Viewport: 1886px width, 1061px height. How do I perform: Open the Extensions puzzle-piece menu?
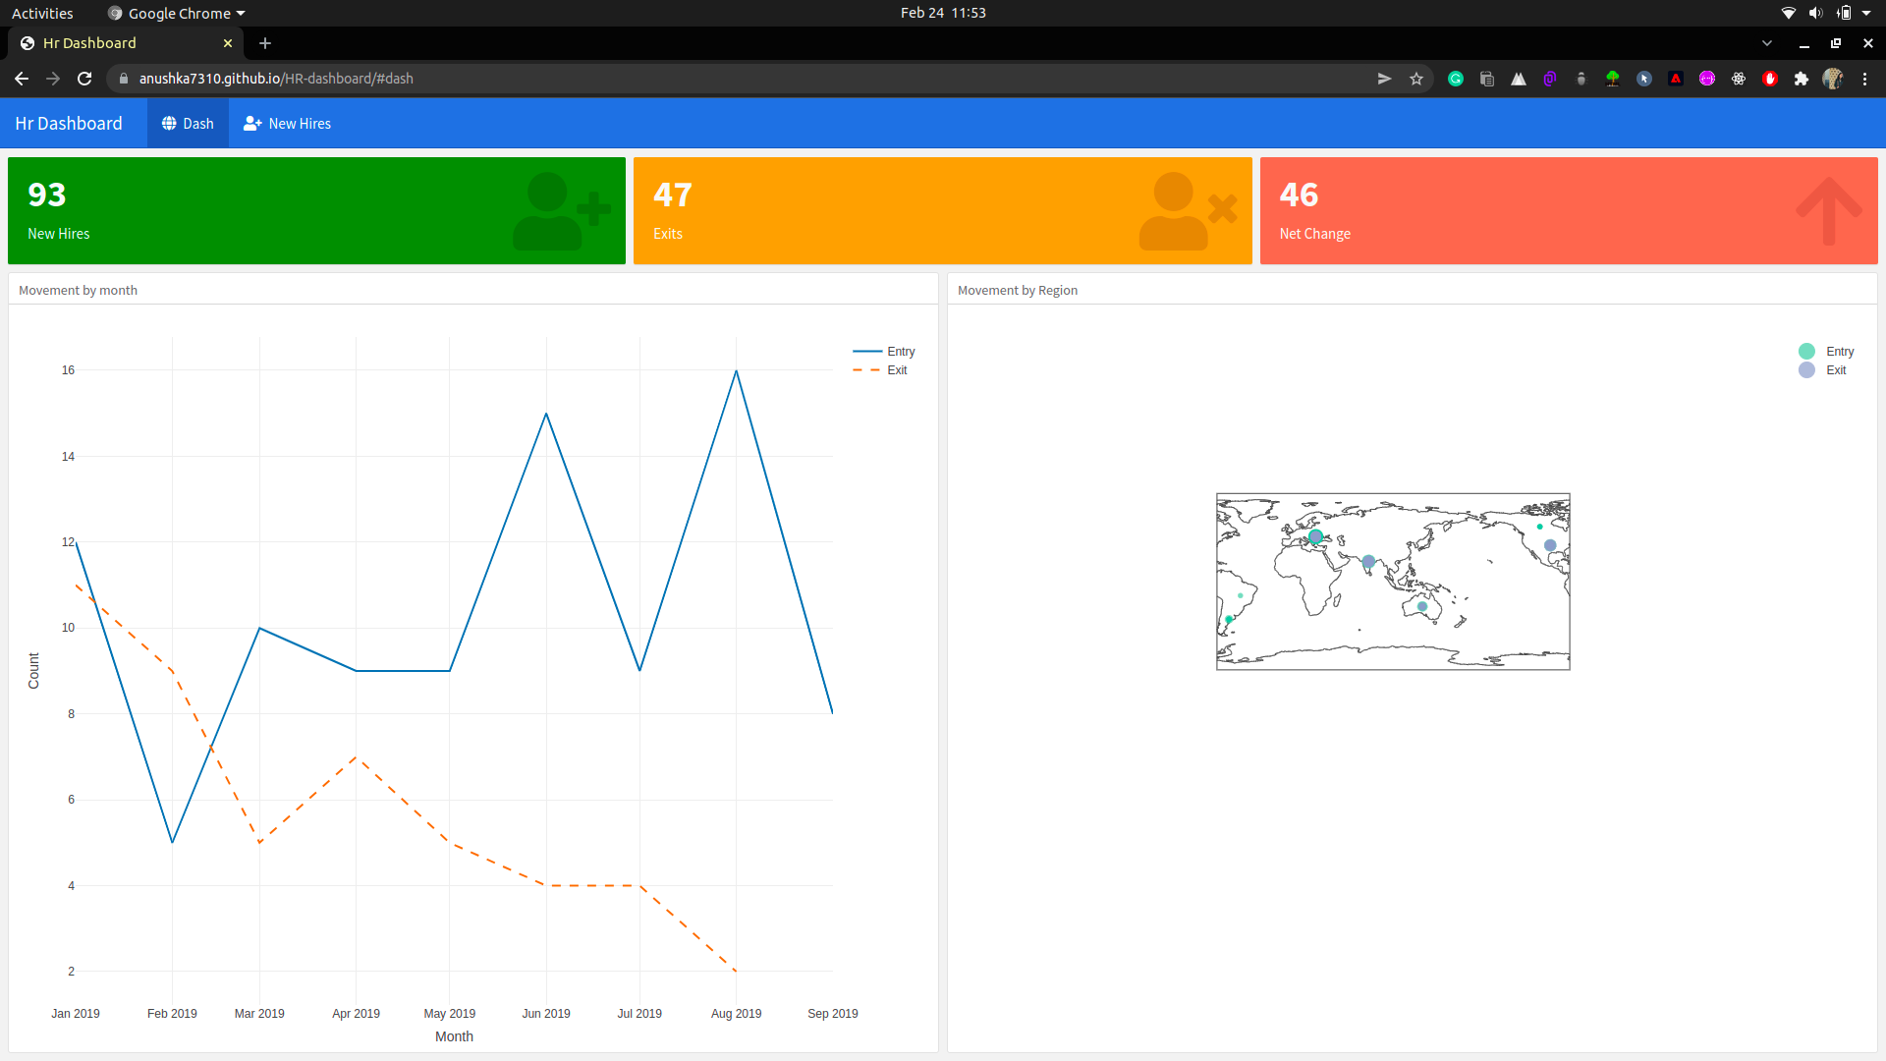tap(1802, 79)
